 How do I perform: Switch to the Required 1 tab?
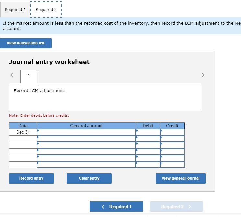pyautogui.click(x=15, y=9)
